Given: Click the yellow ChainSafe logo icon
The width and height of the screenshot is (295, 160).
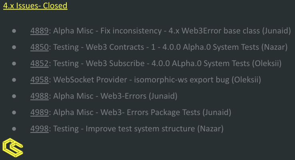Looking at the screenshot, I should pyautogui.click(x=13, y=148).
